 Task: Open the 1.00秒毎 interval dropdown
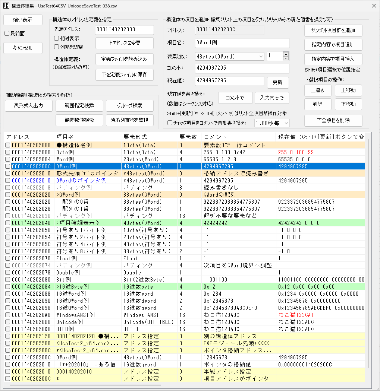[x=272, y=123]
